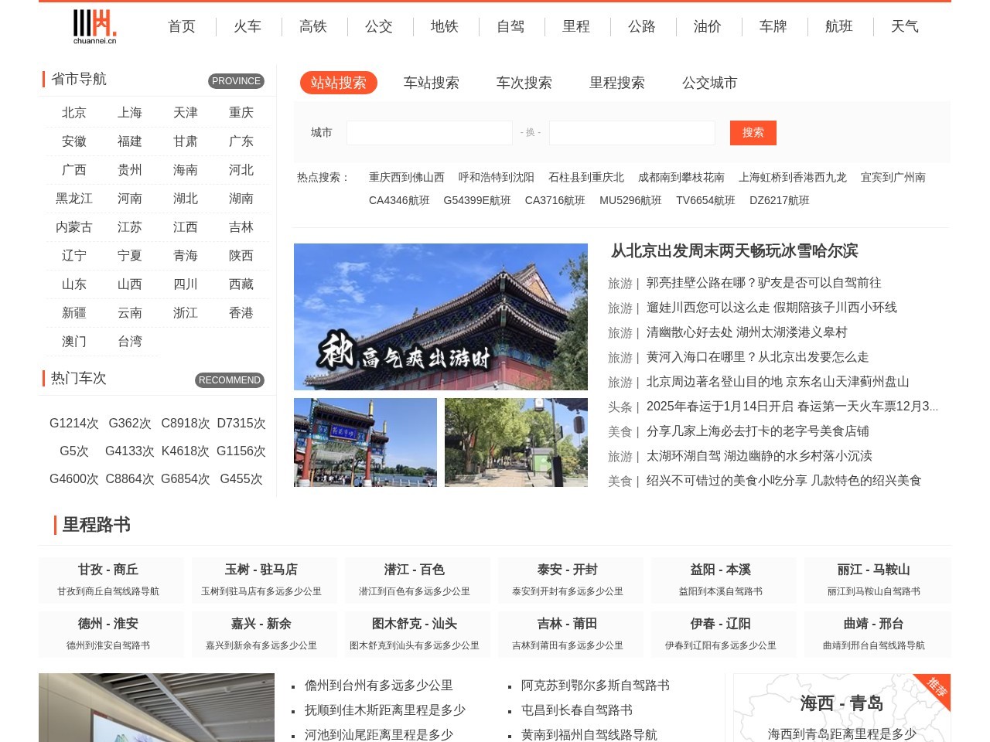Open the 航班 flight section
The height and width of the screenshot is (742, 990).
pos(838,26)
